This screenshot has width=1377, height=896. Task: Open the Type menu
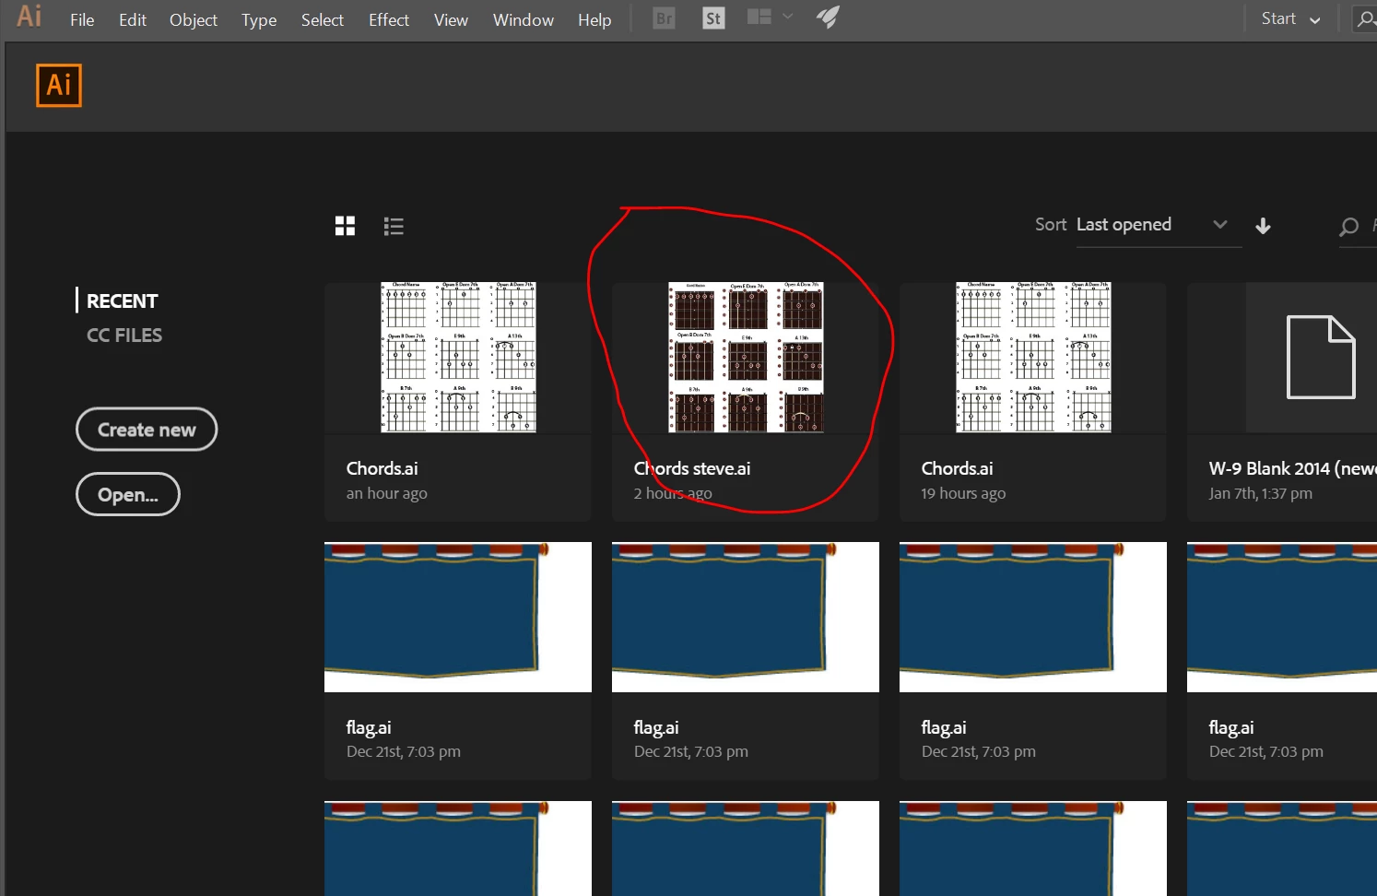click(x=259, y=19)
